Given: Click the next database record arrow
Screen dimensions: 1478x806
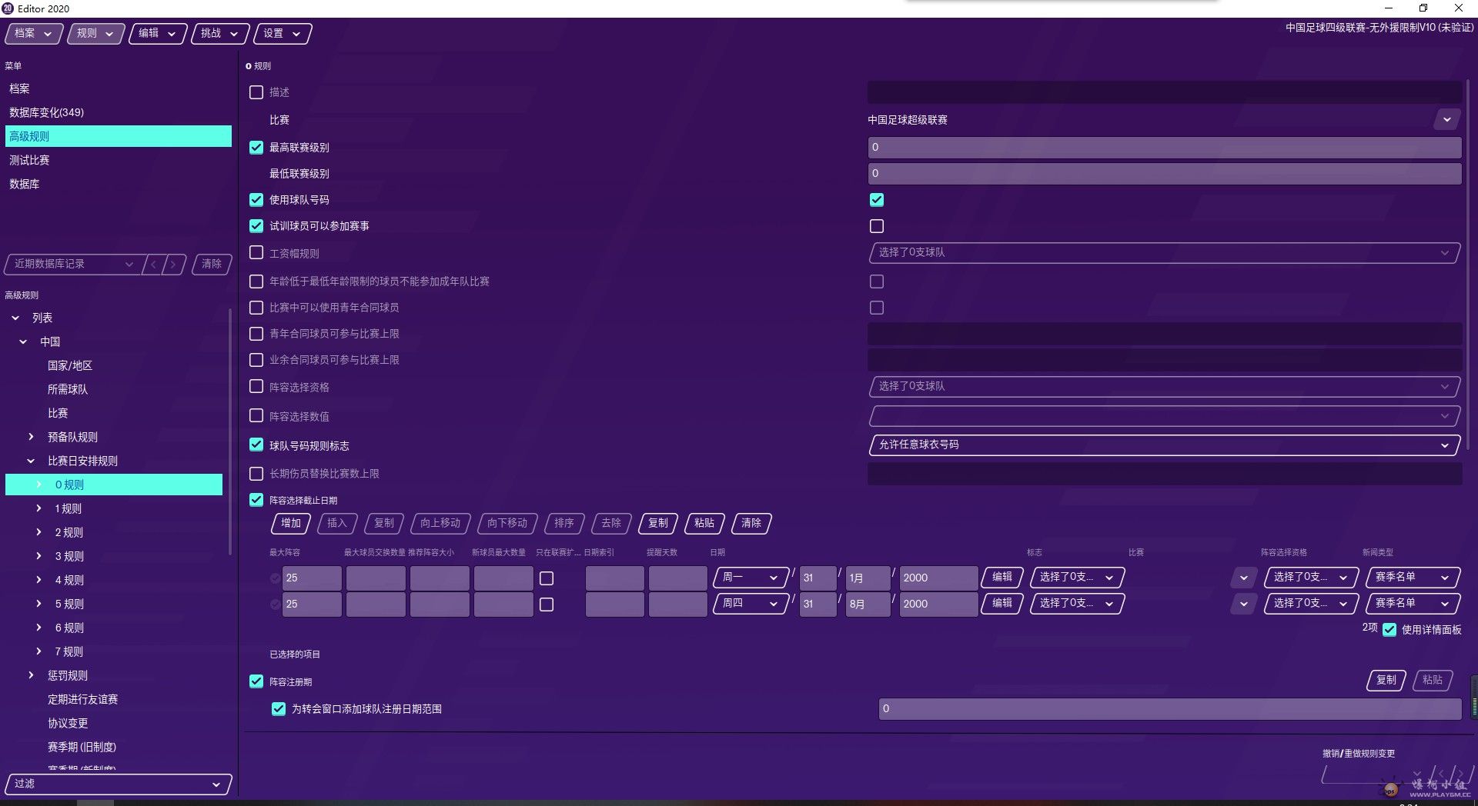Looking at the screenshot, I should (x=175, y=265).
